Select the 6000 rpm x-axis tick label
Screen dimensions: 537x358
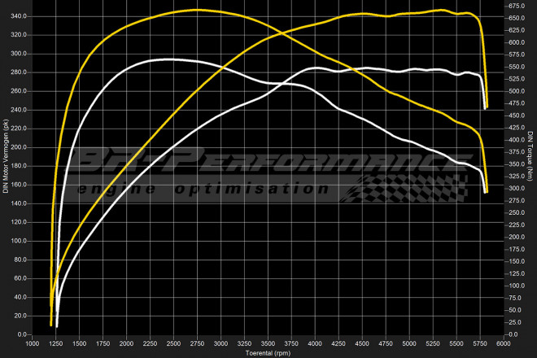[x=503, y=345]
